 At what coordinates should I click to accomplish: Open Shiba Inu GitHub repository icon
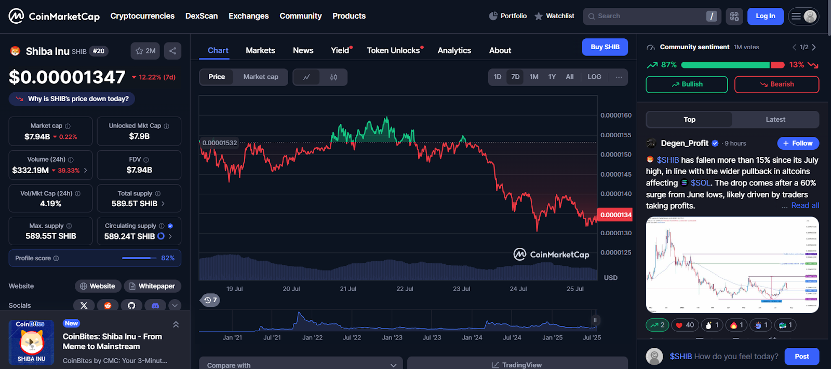[131, 305]
